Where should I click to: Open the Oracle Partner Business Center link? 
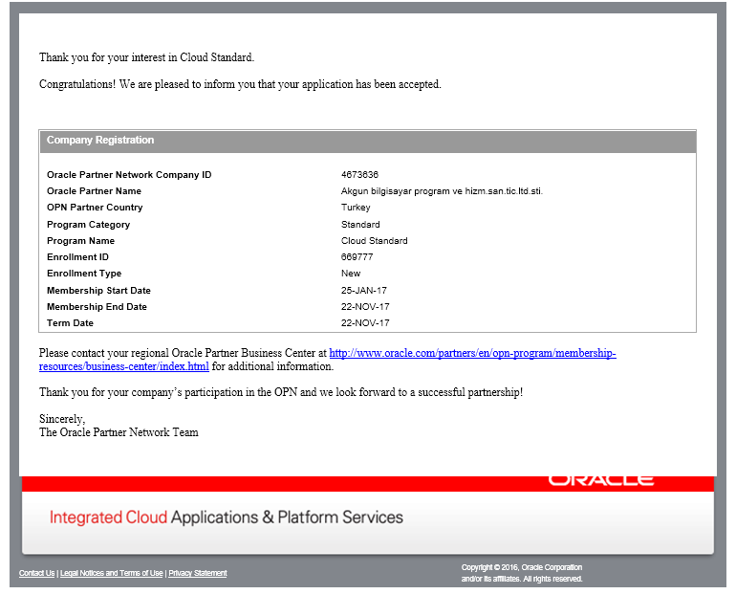(472, 353)
